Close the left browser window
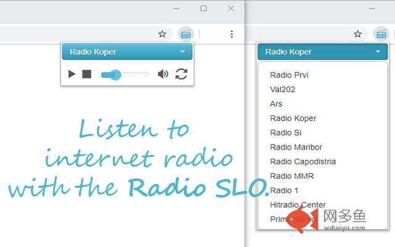 (x=231, y=9)
